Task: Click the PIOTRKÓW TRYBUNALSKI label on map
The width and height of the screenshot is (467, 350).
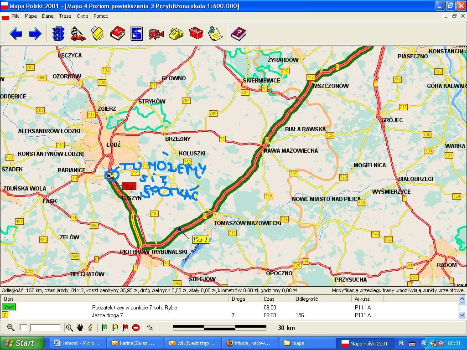Action: (154, 252)
